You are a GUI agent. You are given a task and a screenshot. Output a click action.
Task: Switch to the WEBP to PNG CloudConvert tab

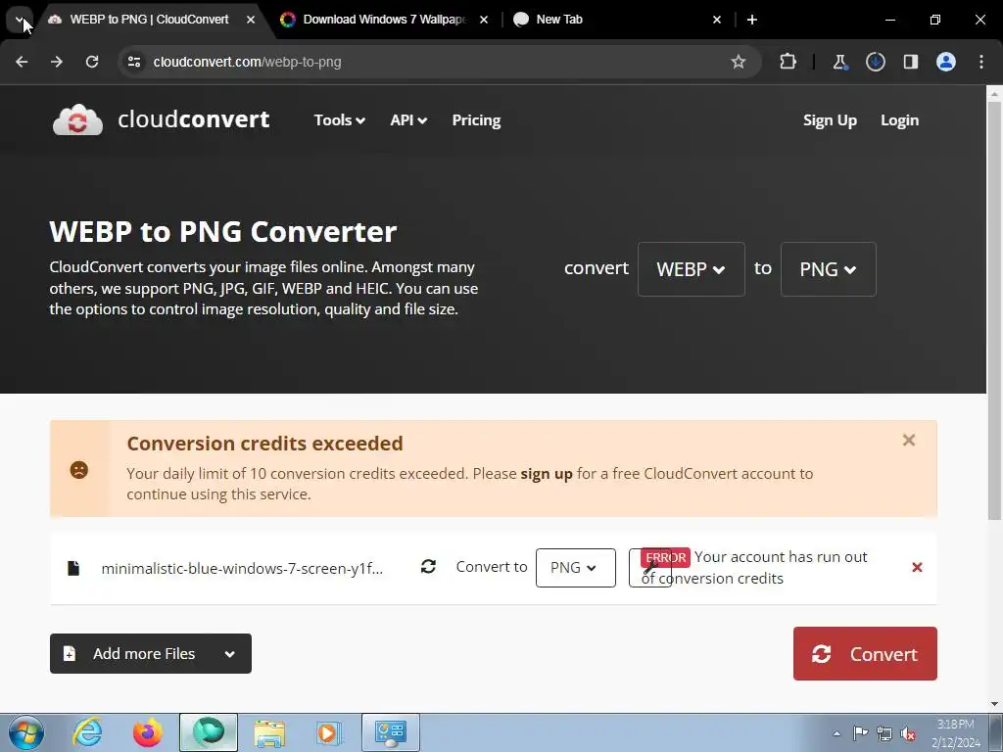[149, 20]
